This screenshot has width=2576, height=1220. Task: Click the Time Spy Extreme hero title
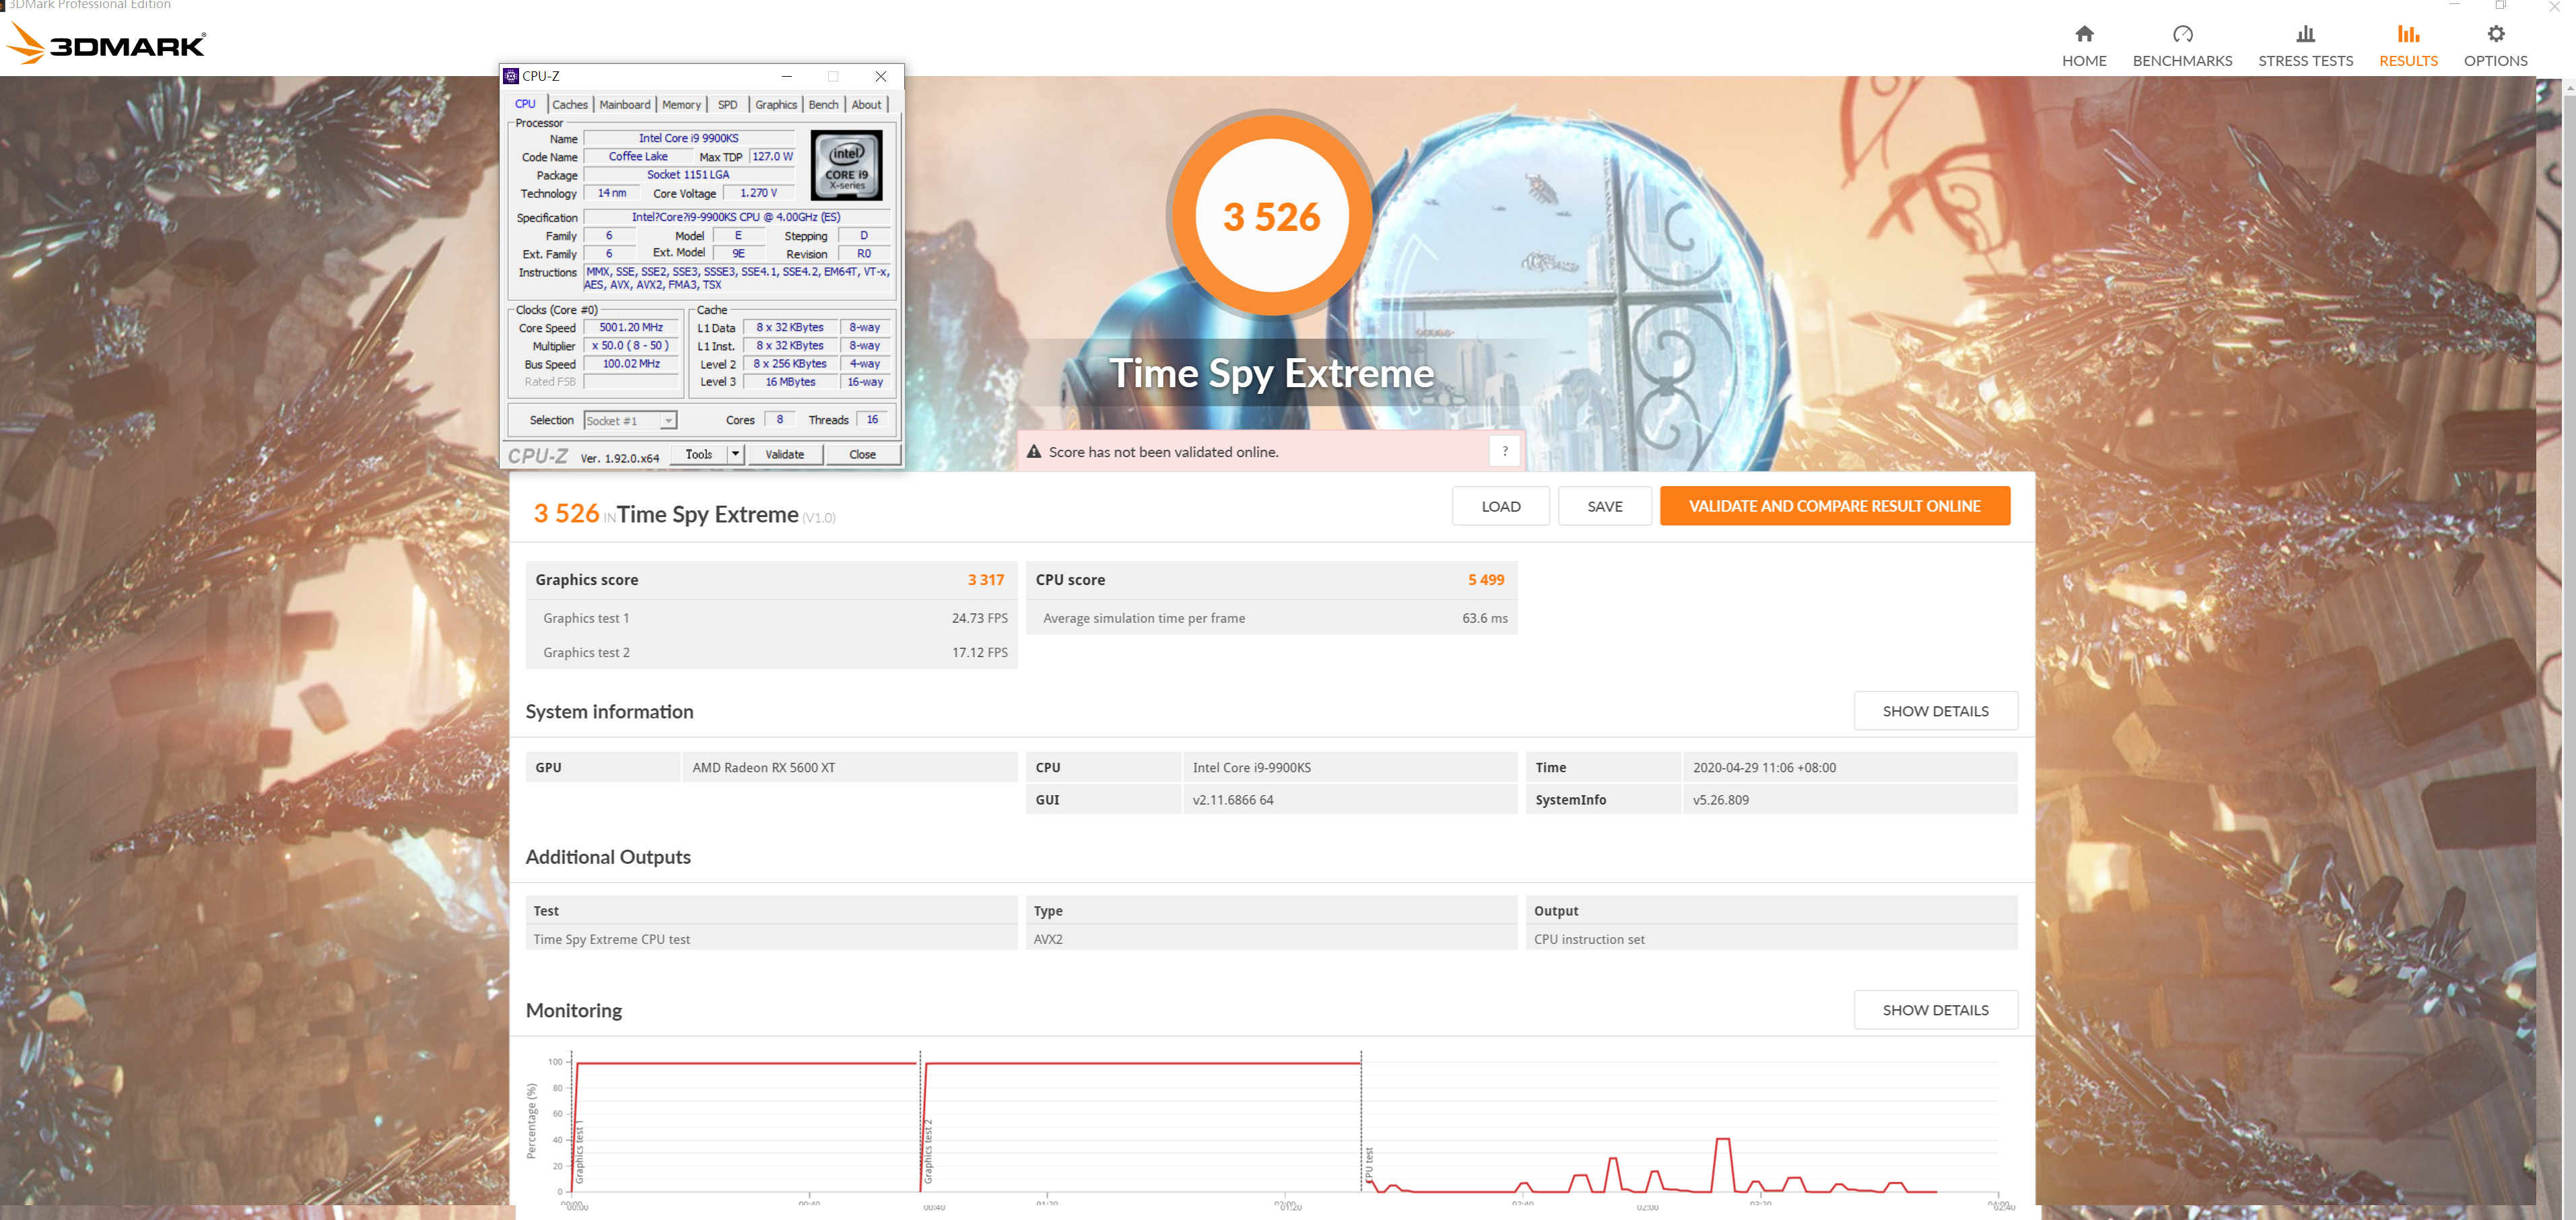point(1271,373)
